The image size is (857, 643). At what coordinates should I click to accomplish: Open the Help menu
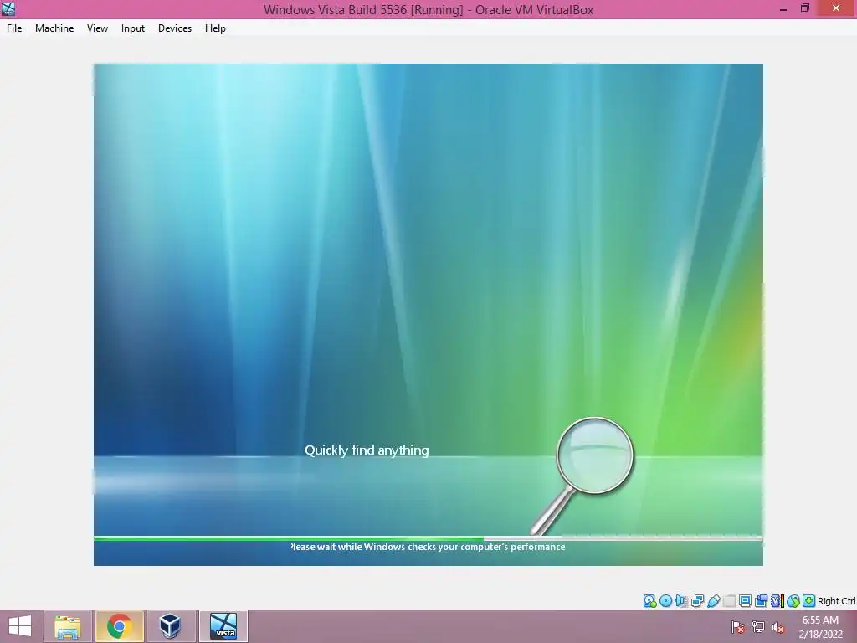[215, 28]
